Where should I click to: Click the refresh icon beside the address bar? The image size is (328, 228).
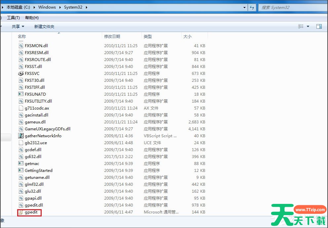(252, 7)
